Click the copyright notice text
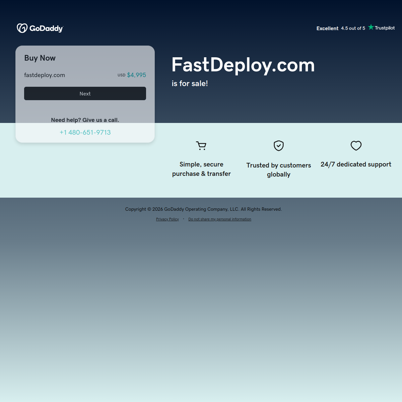The image size is (402, 402). 204,209
